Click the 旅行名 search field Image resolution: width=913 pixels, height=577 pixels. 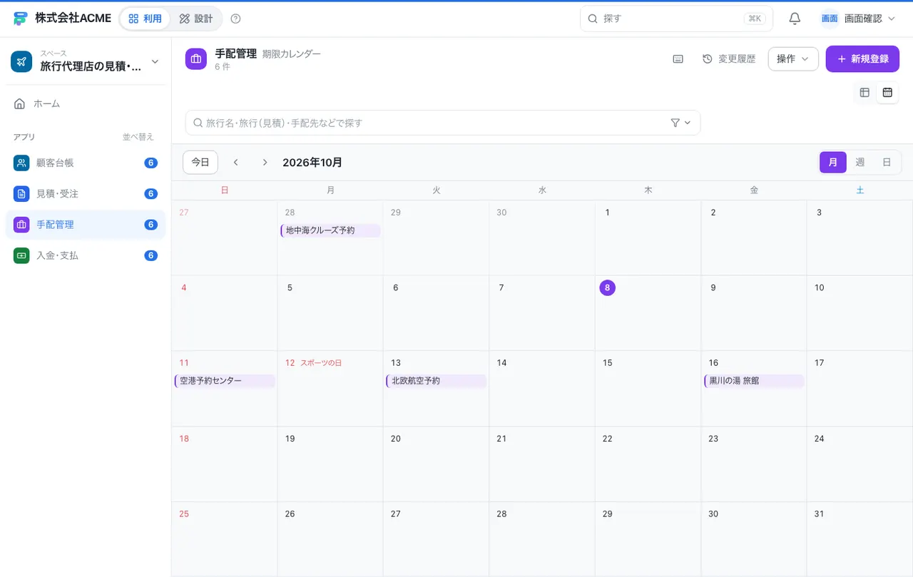tap(443, 123)
